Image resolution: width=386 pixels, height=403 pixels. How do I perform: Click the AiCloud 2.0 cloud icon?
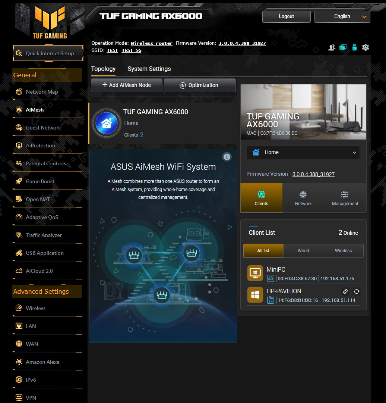[19, 271]
